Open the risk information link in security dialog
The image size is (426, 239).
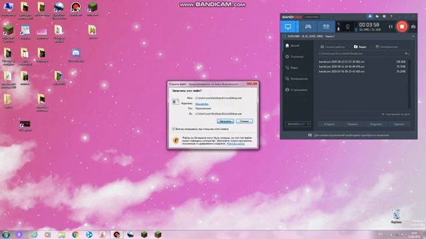(x=236, y=143)
